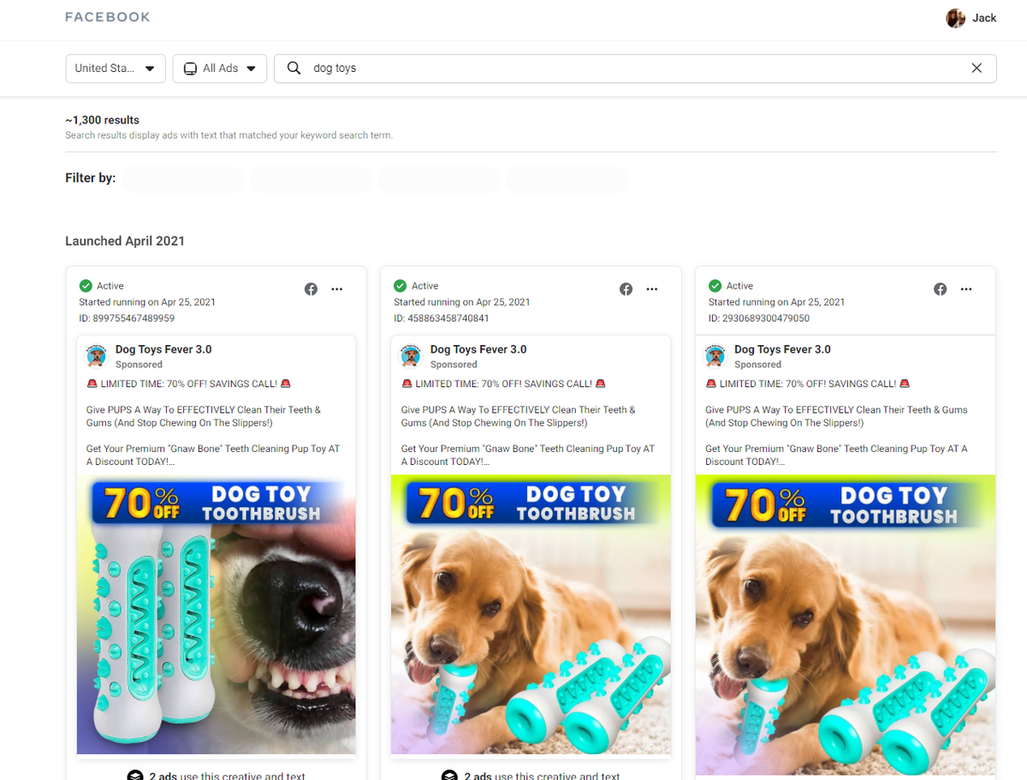Click Started running date on ad 2930689300479050
The width and height of the screenshot is (1027, 780).
click(x=777, y=302)
